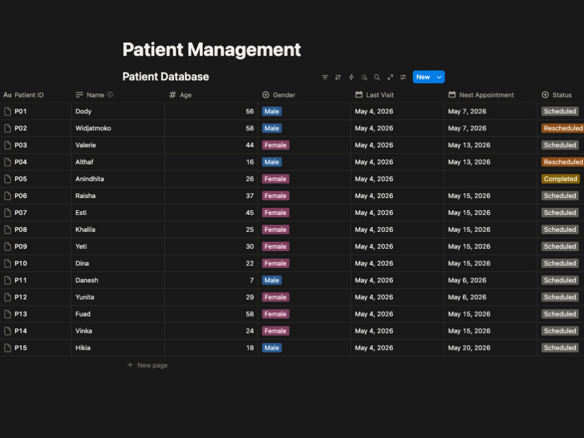Click the New button
Viewport: 584px width, 438px height.
point(423,77)
